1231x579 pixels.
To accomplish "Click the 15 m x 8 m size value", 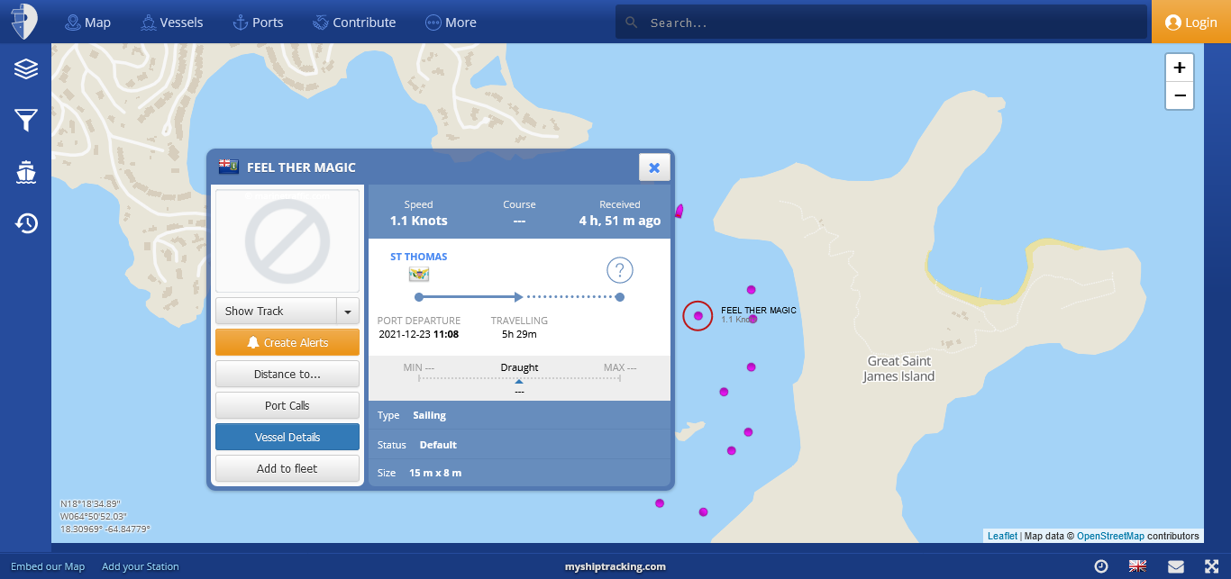I will [x=435, y=473].
